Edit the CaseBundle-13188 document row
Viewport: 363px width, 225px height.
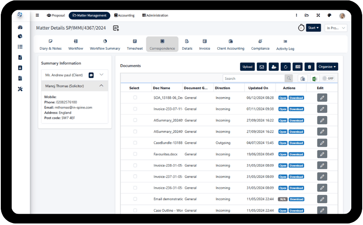click(322, 143)
